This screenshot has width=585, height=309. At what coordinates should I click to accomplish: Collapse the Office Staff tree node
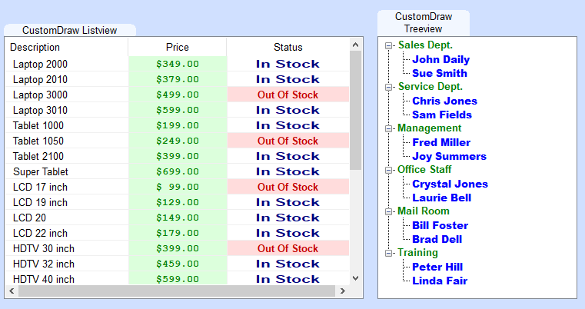coord(388,170)
